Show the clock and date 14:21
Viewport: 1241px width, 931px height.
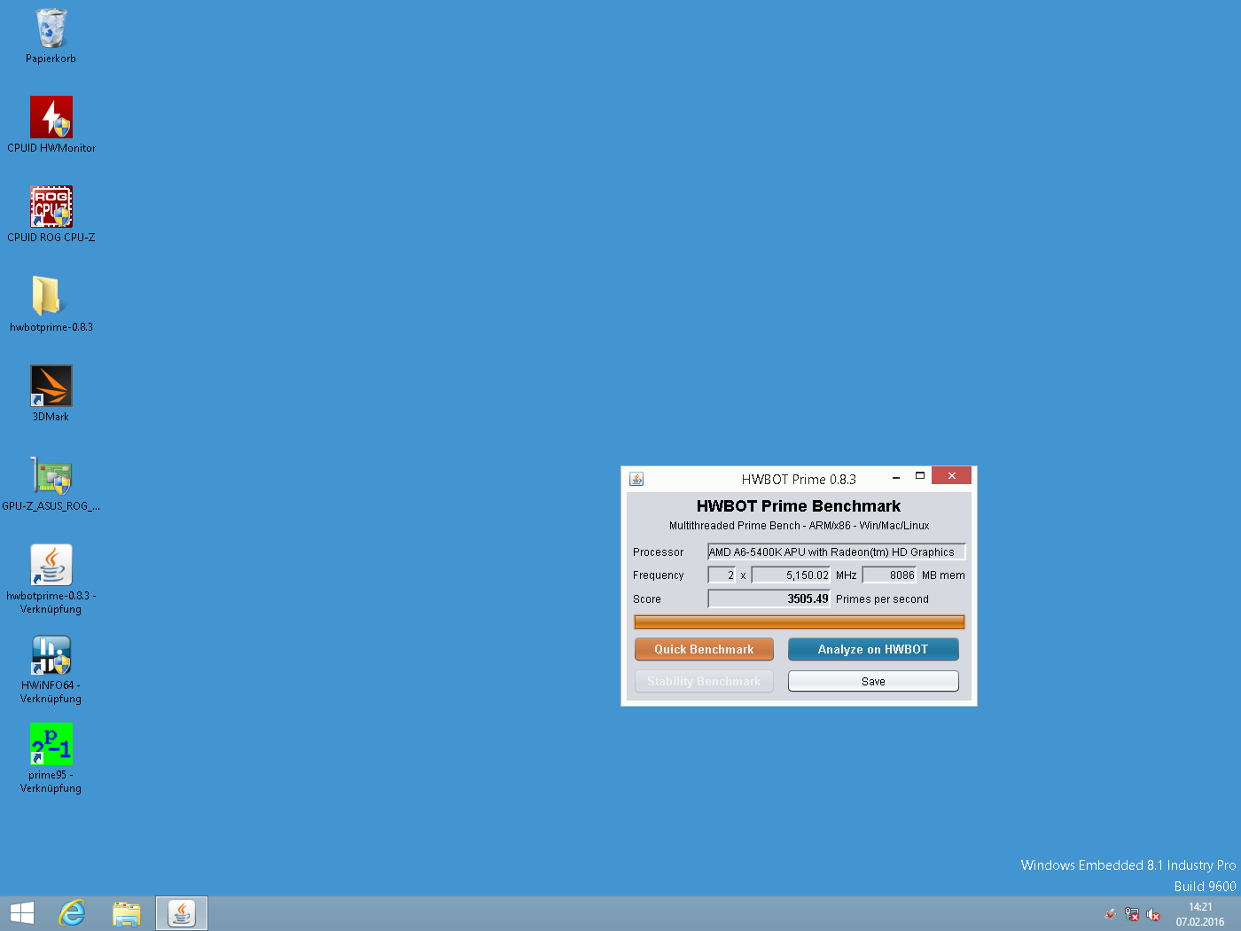[1200, 914]
